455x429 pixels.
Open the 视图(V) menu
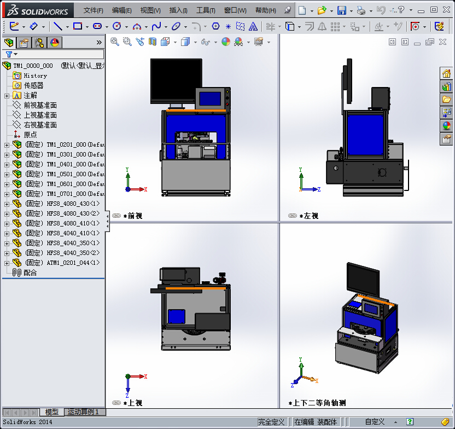(x=150, y=10)
